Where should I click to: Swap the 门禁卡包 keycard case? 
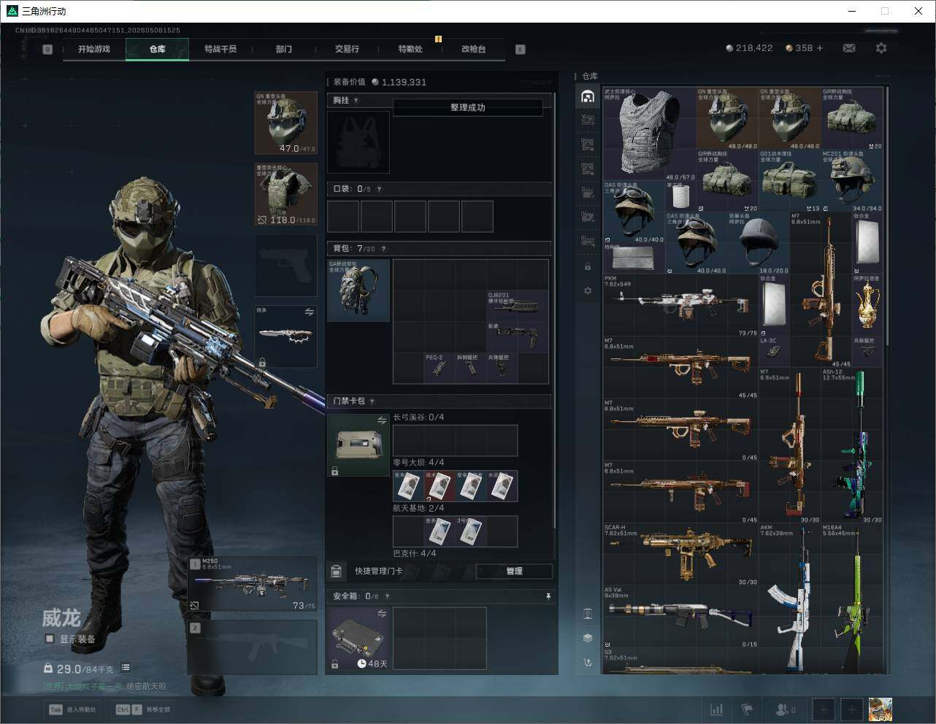point(381,420)
